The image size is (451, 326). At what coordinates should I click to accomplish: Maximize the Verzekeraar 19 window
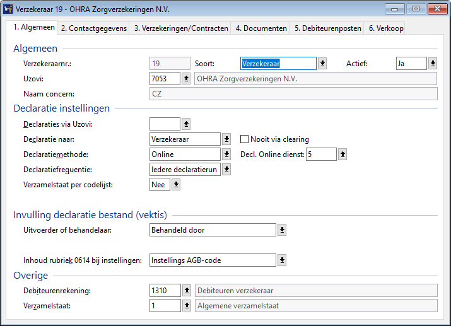click(416, 9)
